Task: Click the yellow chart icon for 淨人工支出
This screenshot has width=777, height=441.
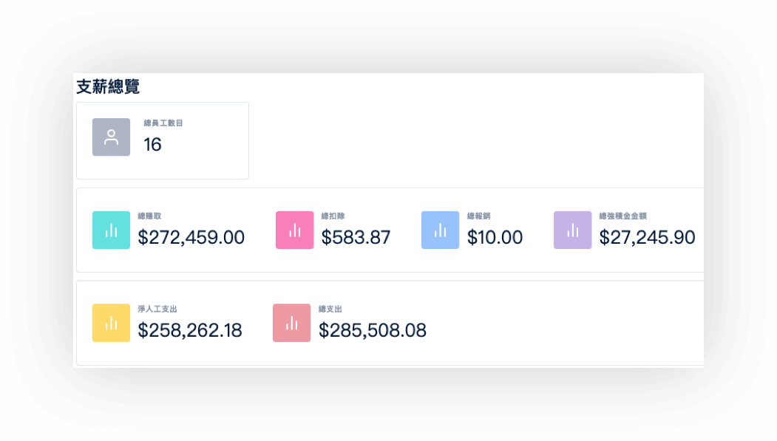Action: (x=111, y=323)
